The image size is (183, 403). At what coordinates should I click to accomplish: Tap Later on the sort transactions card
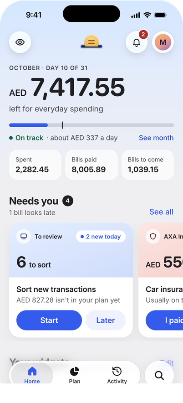point(106,320)
